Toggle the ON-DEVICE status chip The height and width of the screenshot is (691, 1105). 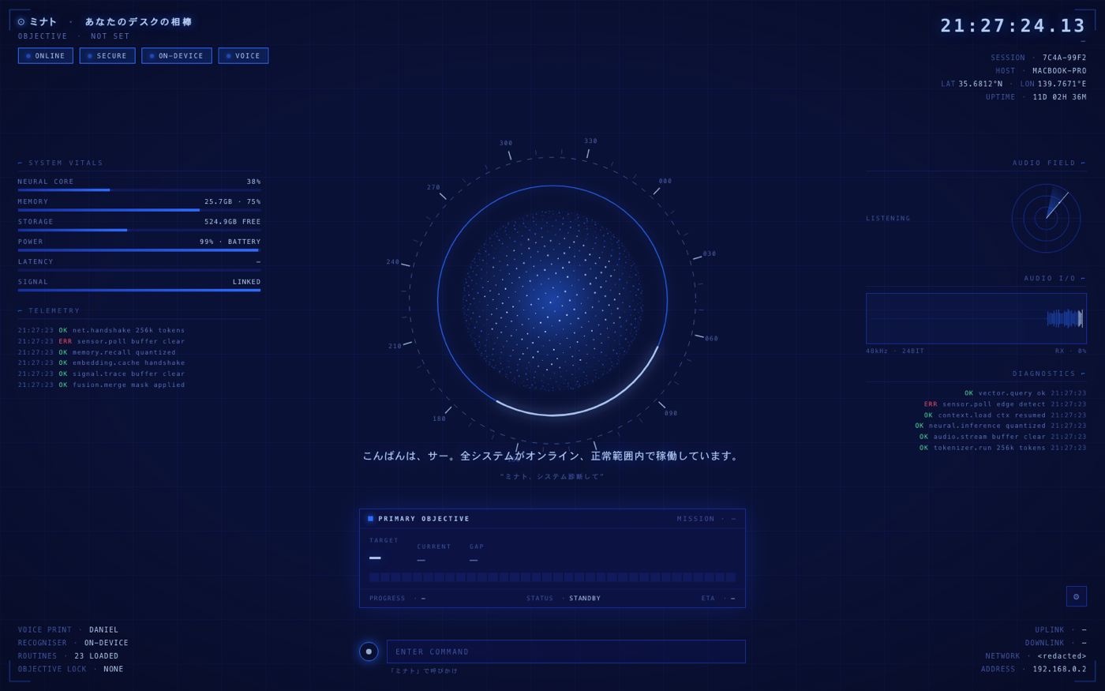tap(177, 55)
